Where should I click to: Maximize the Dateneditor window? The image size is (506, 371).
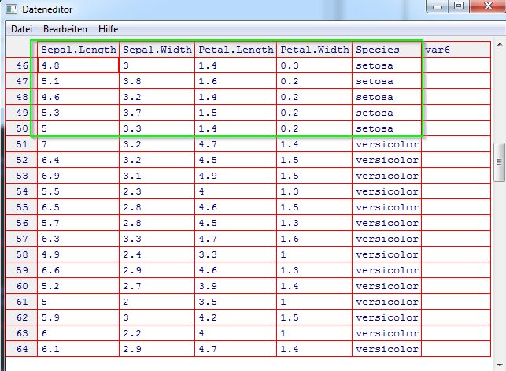[459, 6]
